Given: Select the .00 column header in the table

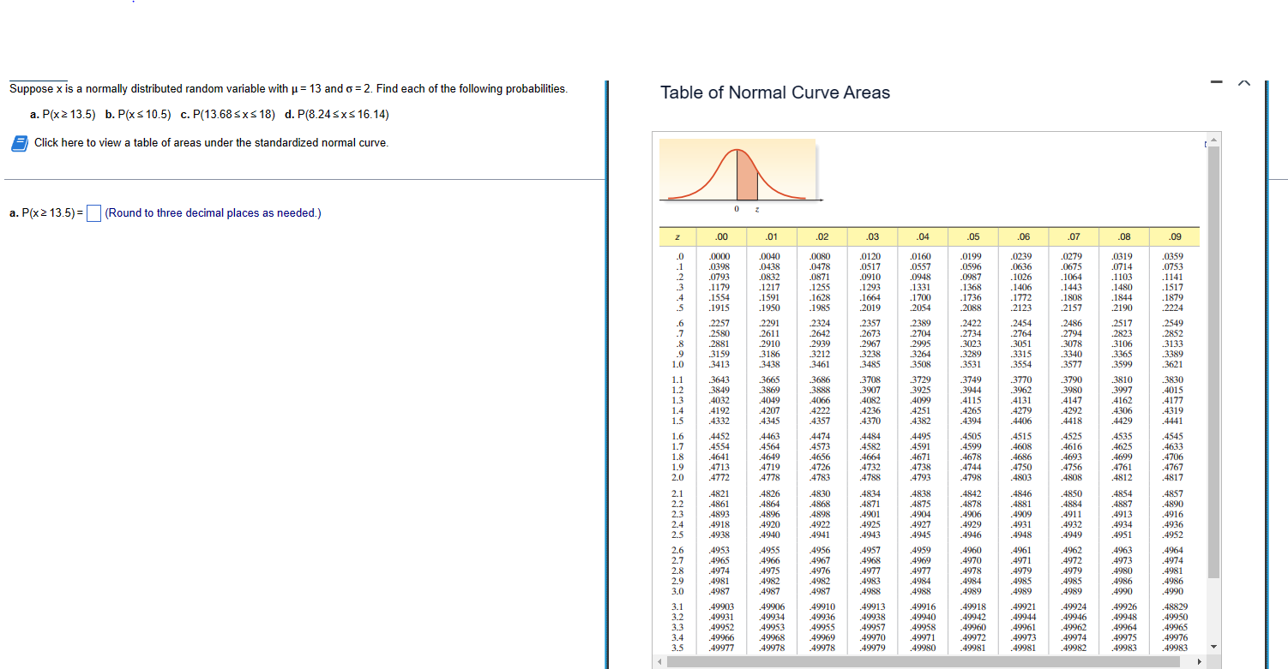Looking at the screenshot, I should pos(722,236).
